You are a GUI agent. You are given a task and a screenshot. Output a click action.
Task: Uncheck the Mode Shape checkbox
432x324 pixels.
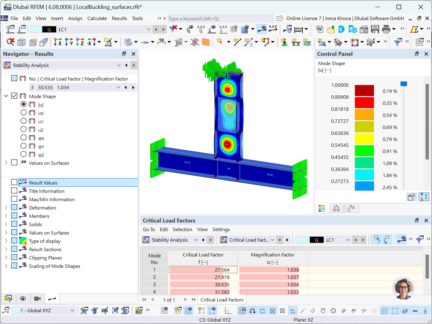pyautogui.click(x=14, y=96)
